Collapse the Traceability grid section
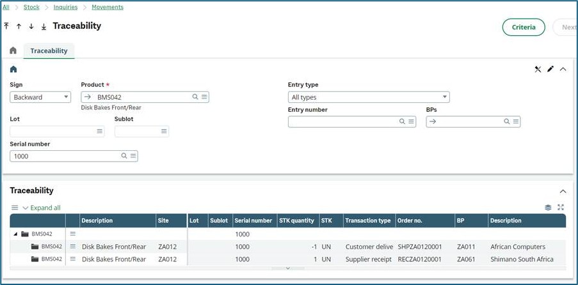 click(563, 191)
